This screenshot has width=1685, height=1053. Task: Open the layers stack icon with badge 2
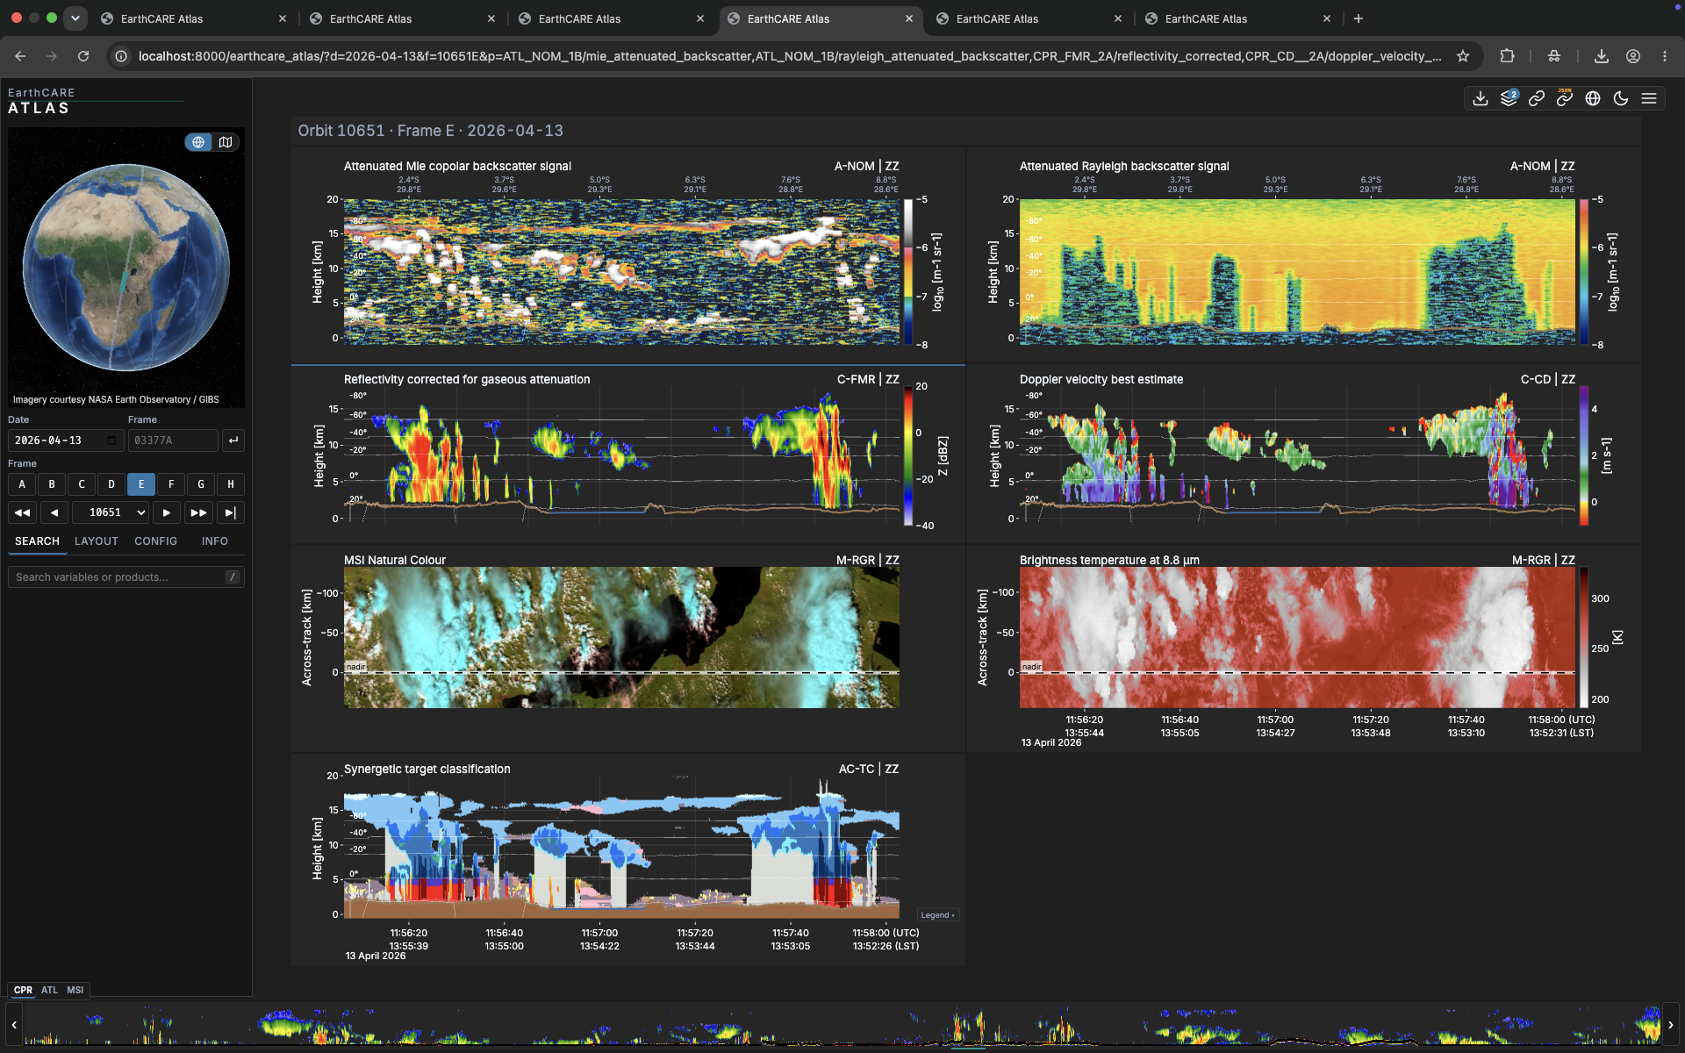point(1509,98)
